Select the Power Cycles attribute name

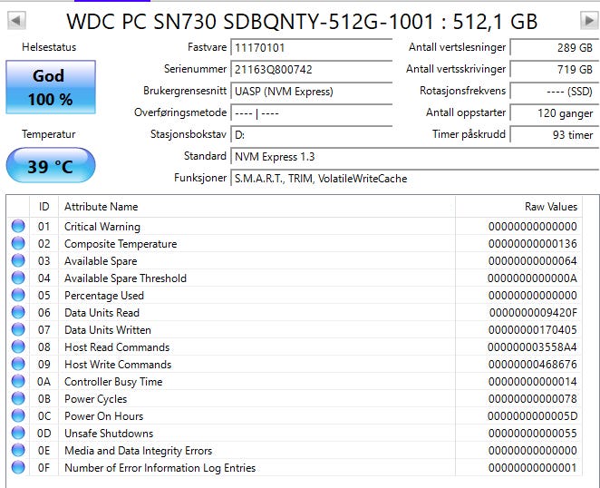click(96, 399)
